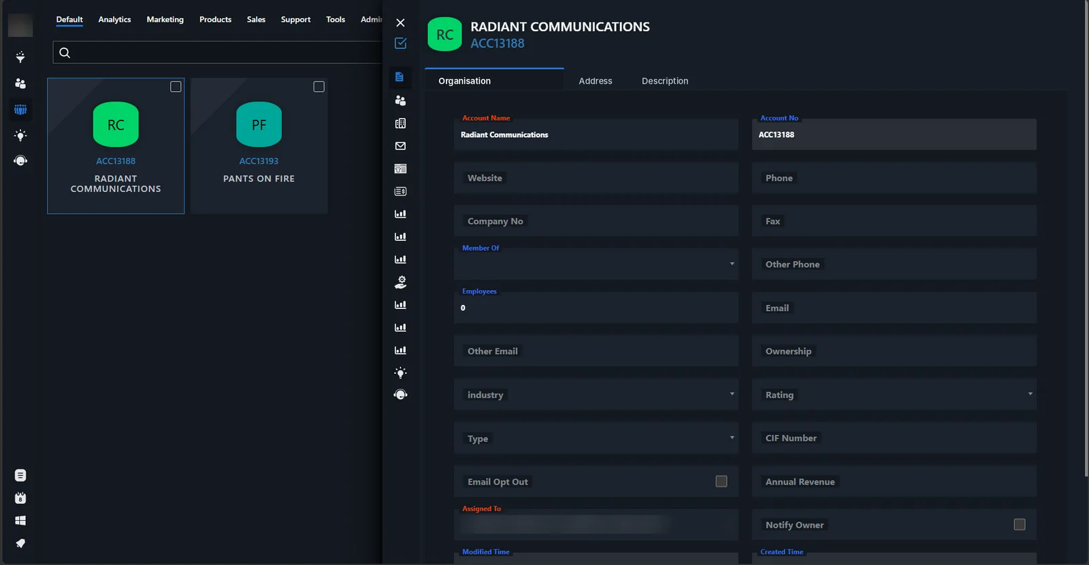Open the Analytics menu
Image resolution: width=1089 pixels, height=565 pixels.
(x=114, y=20)
